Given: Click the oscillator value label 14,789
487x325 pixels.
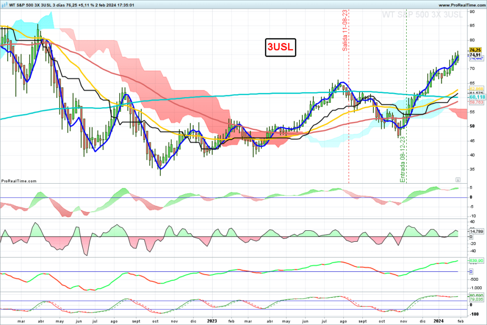Looking at the screenshot, I should point(476,231).
